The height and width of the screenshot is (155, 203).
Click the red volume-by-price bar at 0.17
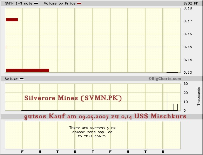coord(12,20)
